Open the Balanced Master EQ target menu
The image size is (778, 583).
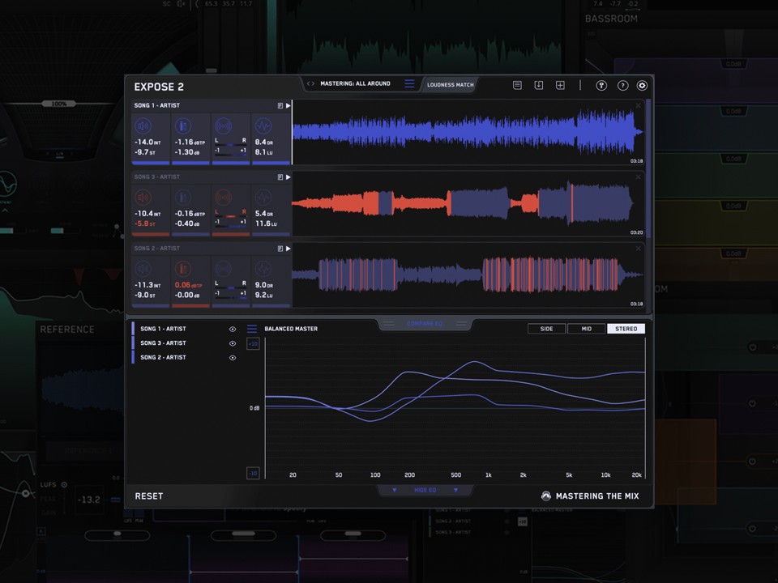point(252,329)
